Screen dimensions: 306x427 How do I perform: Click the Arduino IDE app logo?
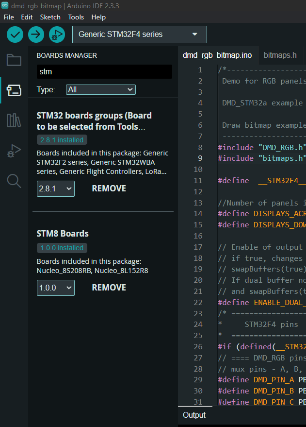[x=5, y=5]
